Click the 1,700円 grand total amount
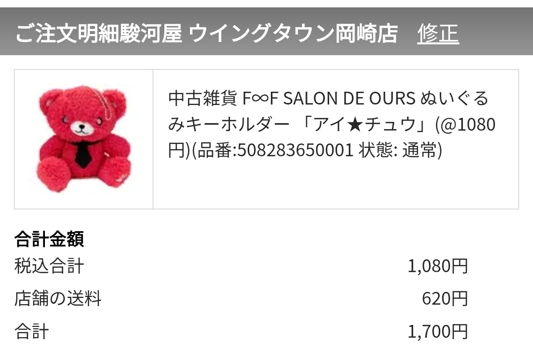The height and width of the screenshot is (350, 533). point(437,332)
